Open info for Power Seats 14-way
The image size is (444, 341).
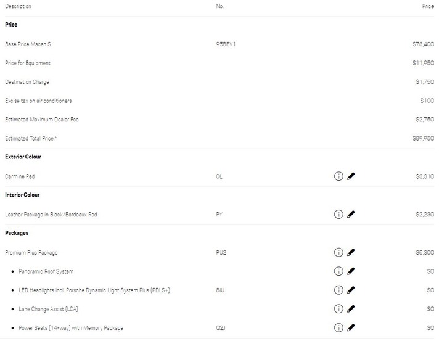pyautogui.click(x=339, y=327)
